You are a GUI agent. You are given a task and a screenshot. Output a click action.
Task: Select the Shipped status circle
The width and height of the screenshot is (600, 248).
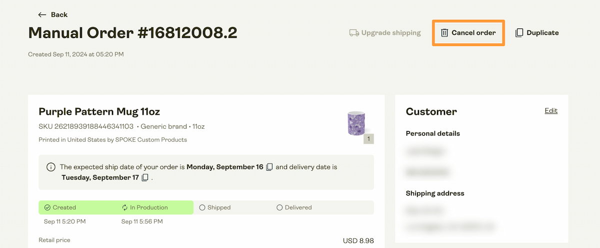pyautogui.click(x=202, y=208)
